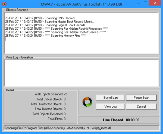Screen dimensions: 163x134
Task: Select the Hidden Rootkit Processes log line
Action: tap(57, 29)
